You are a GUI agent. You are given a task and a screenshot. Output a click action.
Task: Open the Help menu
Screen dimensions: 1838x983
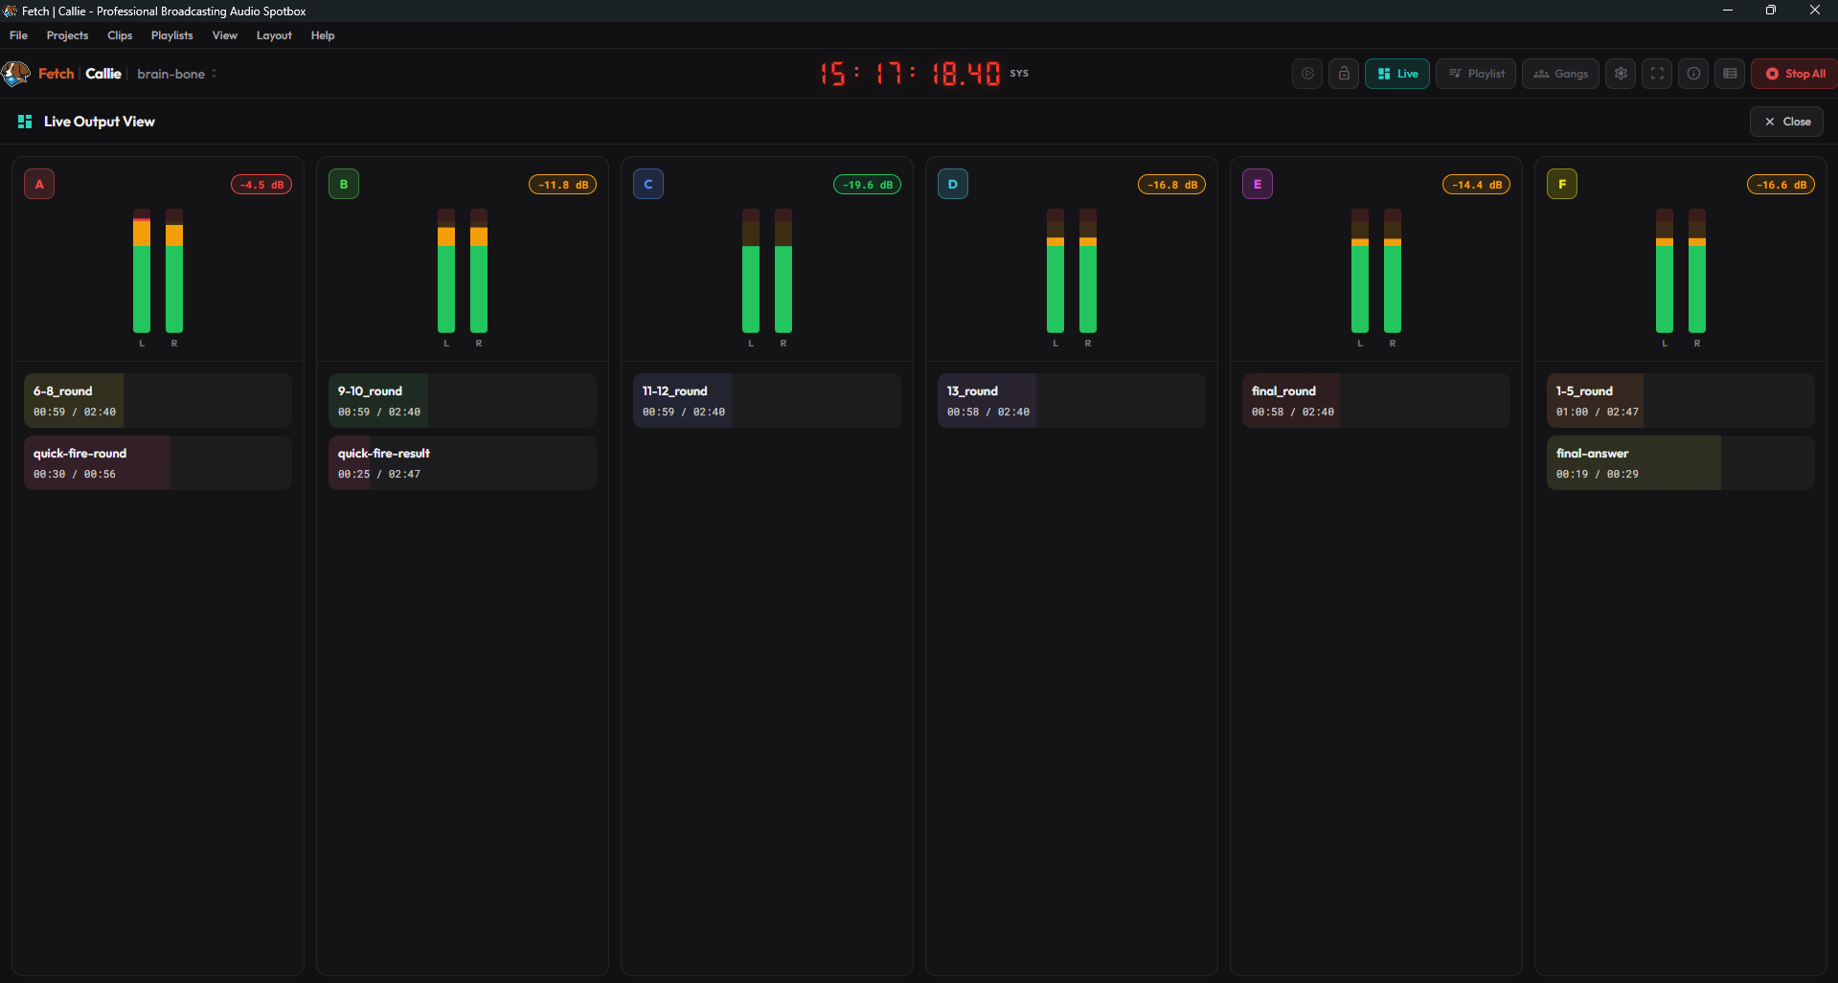(323, 35)
